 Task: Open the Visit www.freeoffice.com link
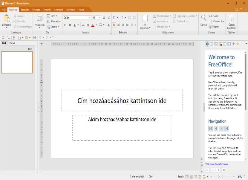217,164
